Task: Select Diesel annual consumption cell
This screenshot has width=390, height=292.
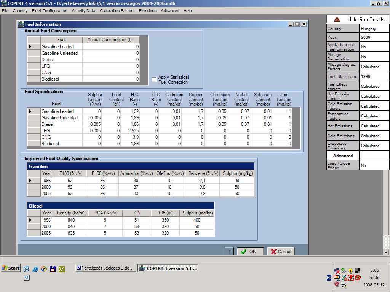Action: pos(111,60)
